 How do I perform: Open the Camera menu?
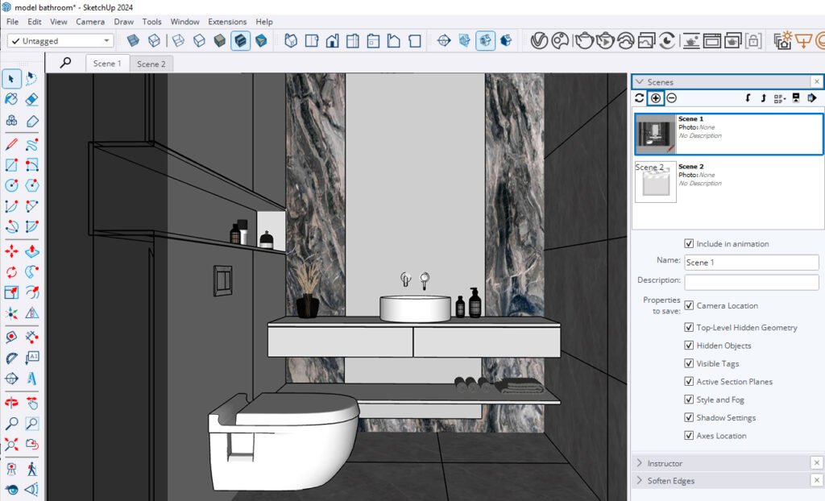click(90, 22)
